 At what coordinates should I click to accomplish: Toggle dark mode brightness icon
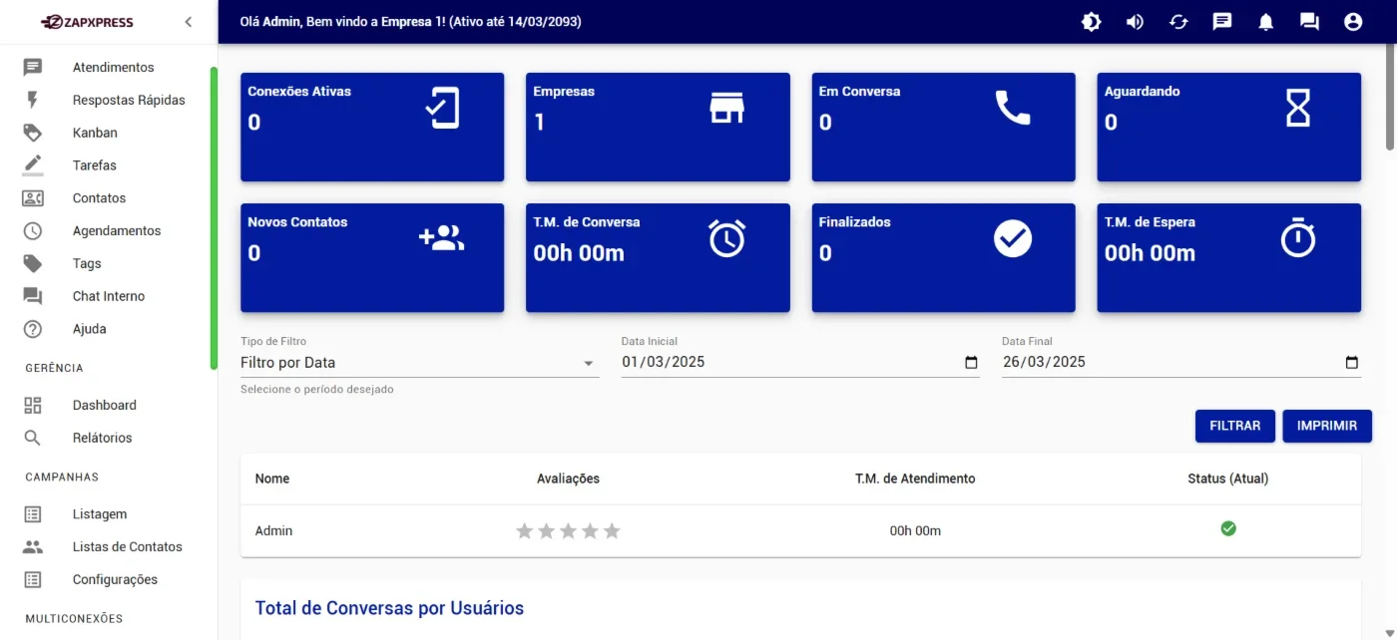[x=1092, y=22]
